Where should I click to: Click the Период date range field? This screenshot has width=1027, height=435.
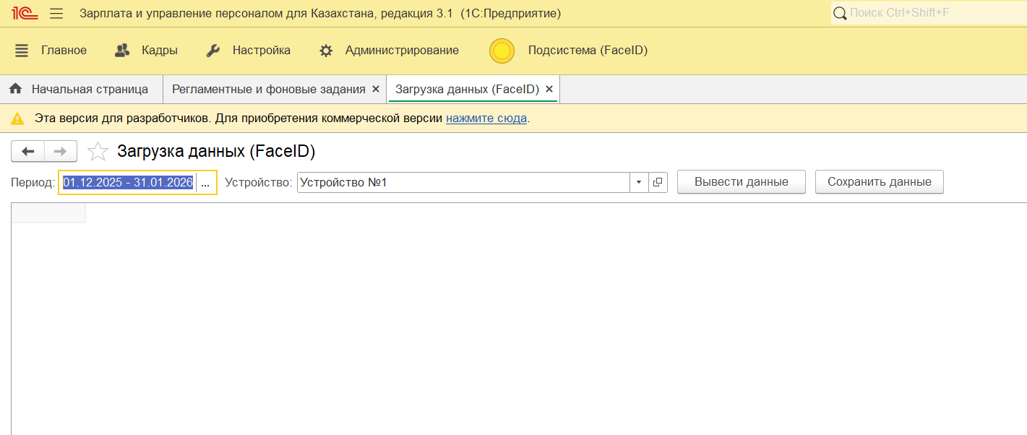[128, 183]
